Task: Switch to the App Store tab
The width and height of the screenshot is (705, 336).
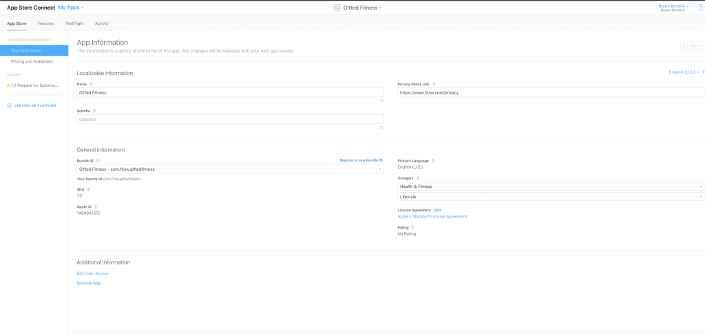Action: click(17, 23)
